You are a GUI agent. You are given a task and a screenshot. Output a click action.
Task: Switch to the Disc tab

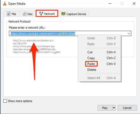coord(28,14)
